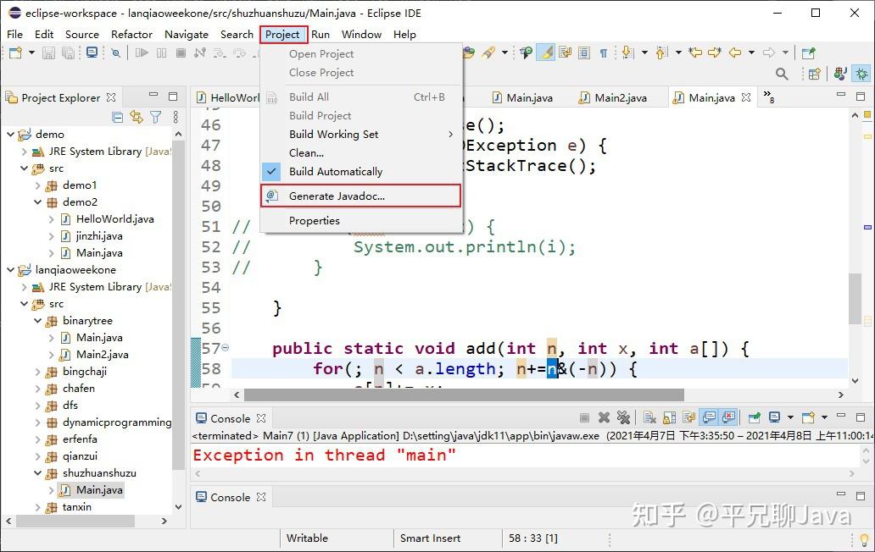Open search using the magnifier icon
The height and width of the screenshot is (552, 875).
[782, 75]
